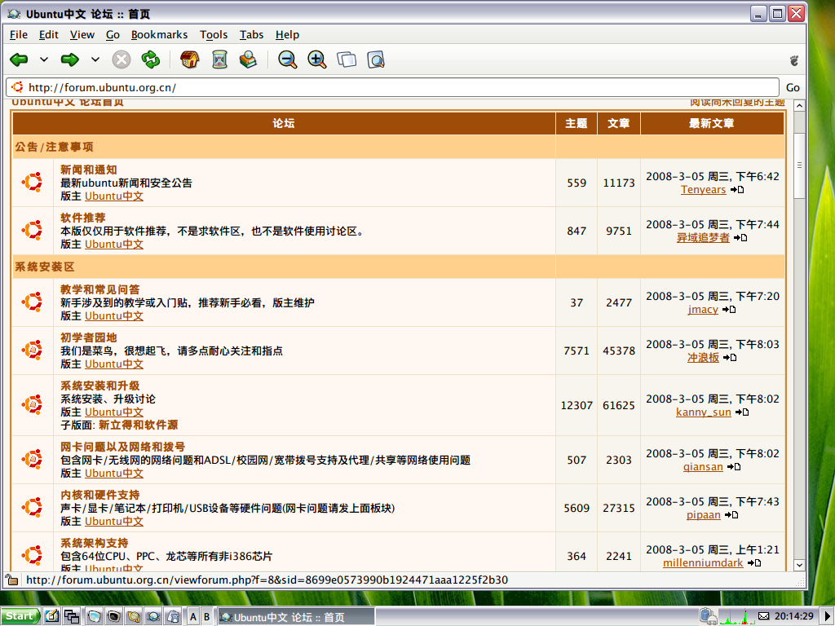Open the Bookmarks toolbar icon
This screenshot has height=626, width=835.
coord(248,60)
